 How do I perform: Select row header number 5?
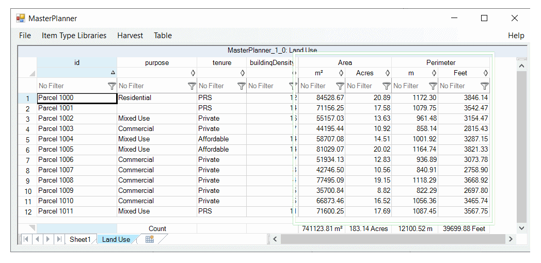tap(27, 140)
